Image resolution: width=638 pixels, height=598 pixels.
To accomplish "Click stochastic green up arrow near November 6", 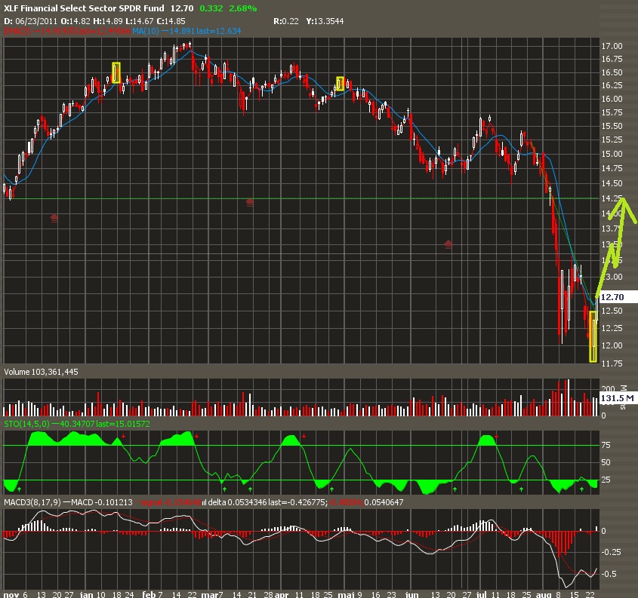I will tap(19, 489).
